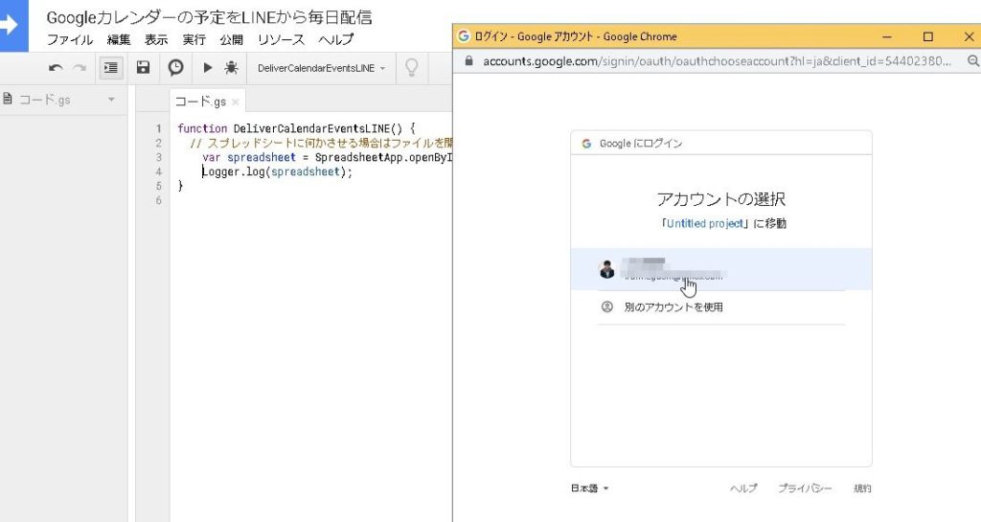Select the listed Google account with avatar
The image size is (981, 522).
point(720,269)
